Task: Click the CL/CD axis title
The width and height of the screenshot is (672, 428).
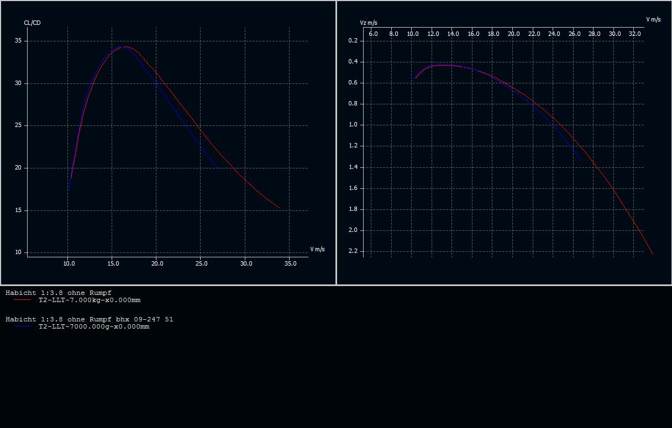Action: tap(32, 23)
